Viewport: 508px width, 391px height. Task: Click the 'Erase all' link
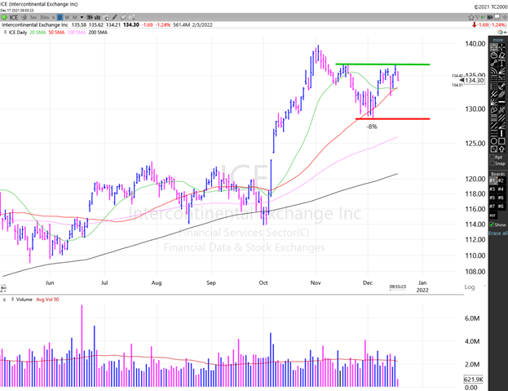(x=498, y=233)
